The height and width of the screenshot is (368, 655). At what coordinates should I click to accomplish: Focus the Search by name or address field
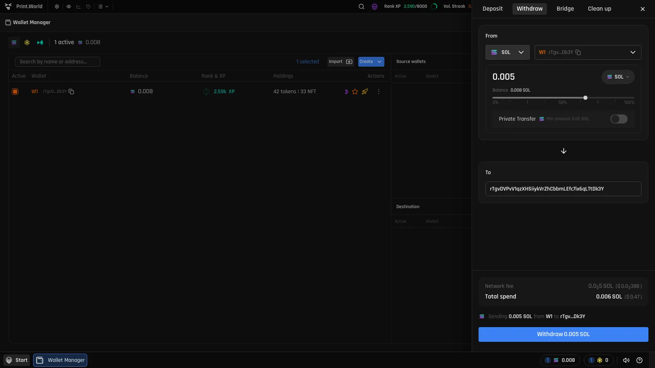[58, 62]
